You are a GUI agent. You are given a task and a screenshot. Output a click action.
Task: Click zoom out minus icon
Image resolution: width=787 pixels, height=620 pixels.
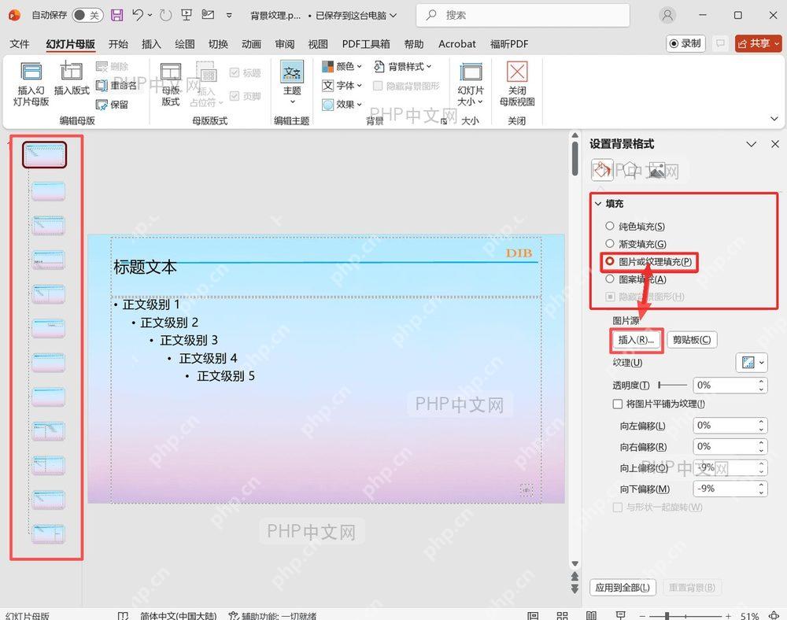(642, 615)
